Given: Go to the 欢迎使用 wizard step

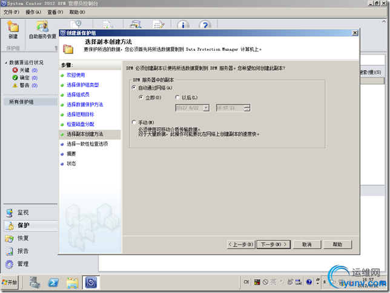Looking at the screenshot, I should point(76,75).
